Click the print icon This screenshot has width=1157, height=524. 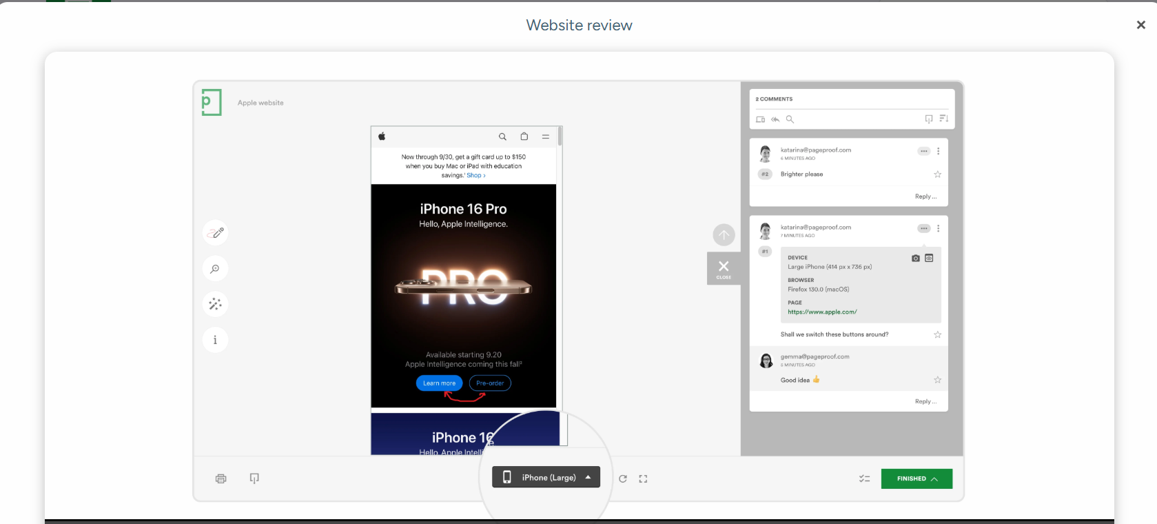point(221,478)
